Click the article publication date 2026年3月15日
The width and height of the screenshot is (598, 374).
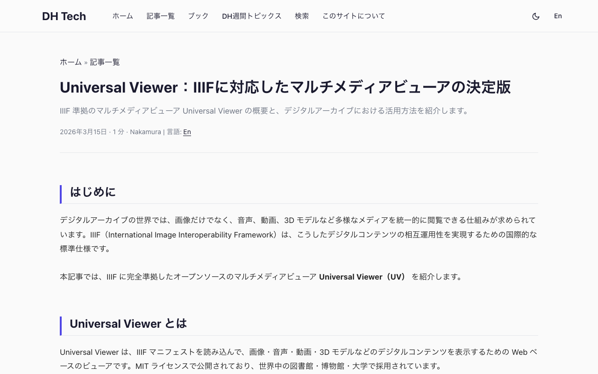pyautogui.click(x=82, y=132)
